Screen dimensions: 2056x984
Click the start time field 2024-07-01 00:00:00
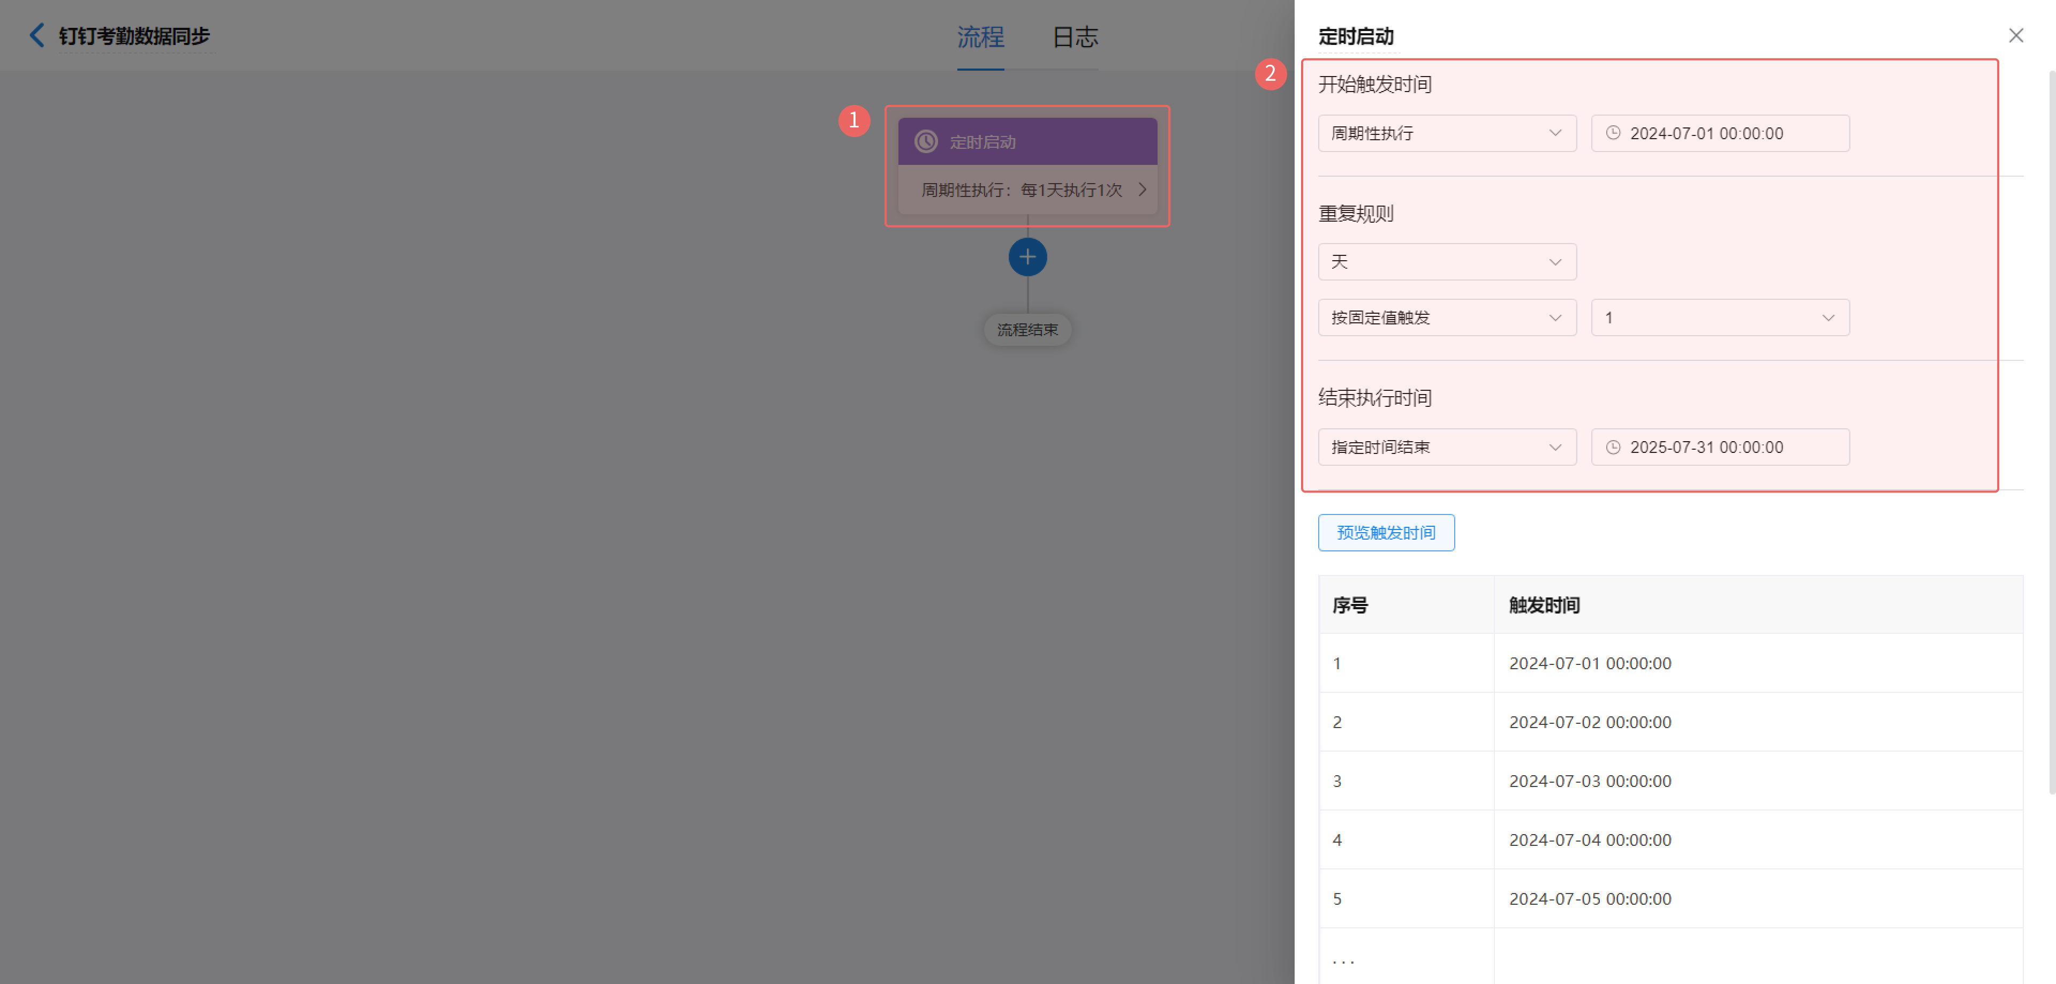click(x=1720, y=133)
